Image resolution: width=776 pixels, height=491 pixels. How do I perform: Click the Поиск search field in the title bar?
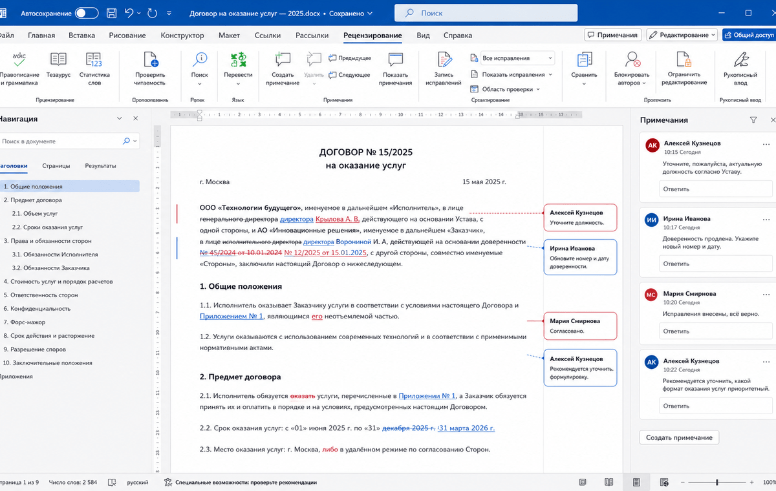486,13
